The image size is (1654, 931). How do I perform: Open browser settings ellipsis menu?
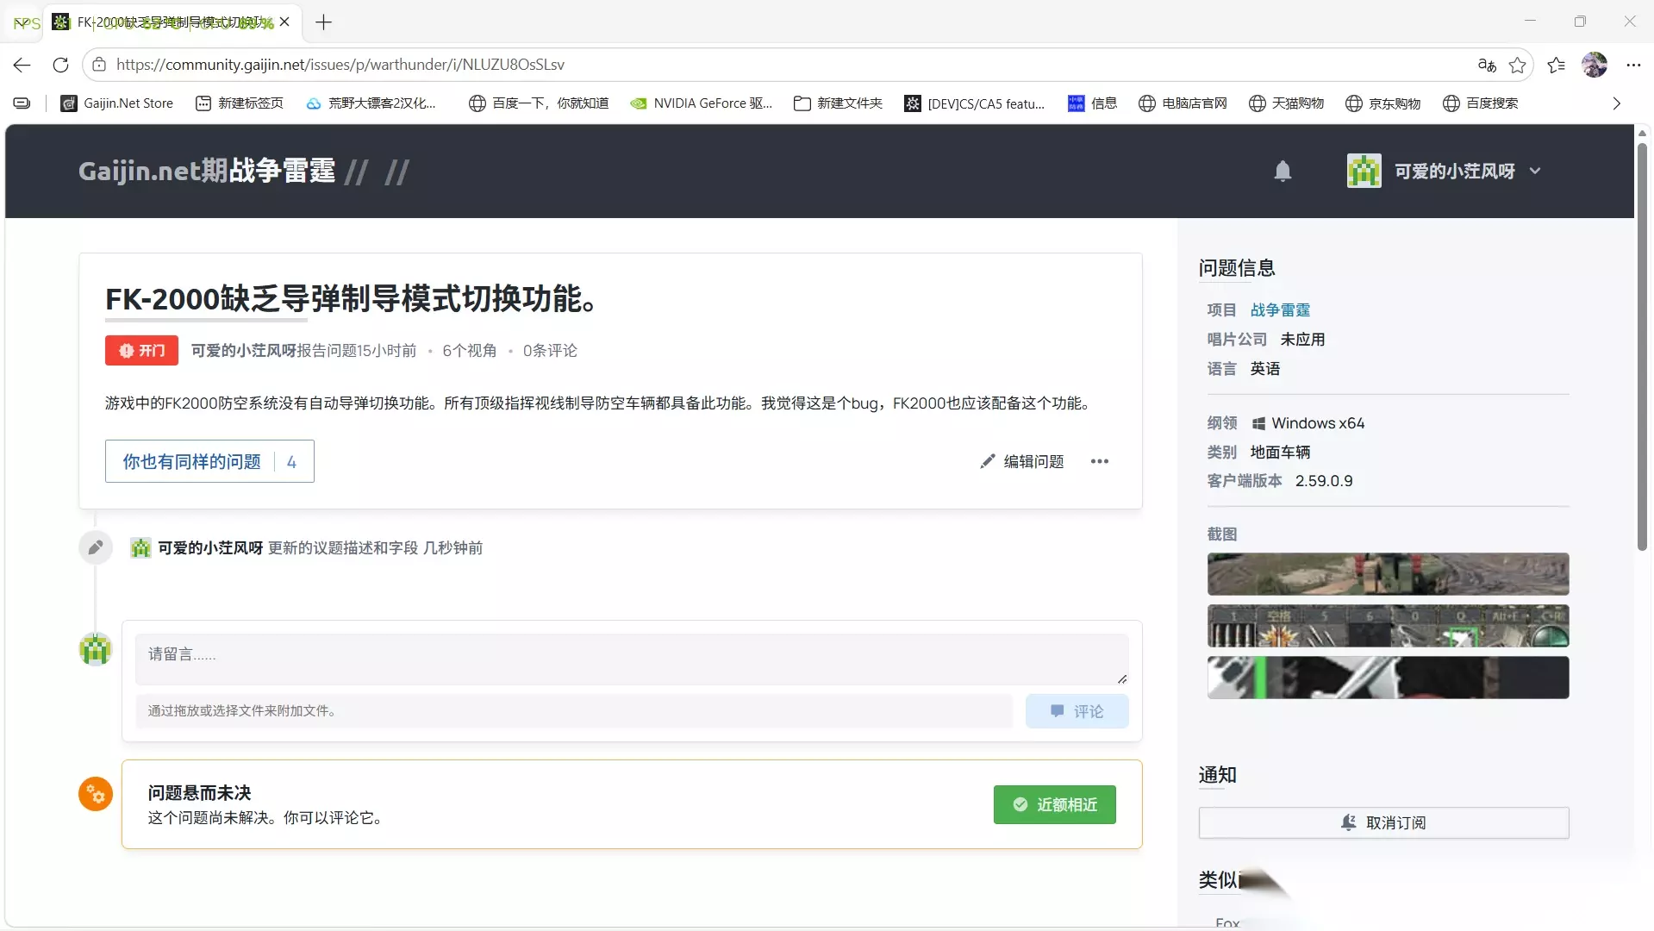[x=1633, y=65]
